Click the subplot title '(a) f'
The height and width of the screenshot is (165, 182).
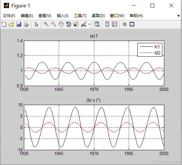pos(94,36)
